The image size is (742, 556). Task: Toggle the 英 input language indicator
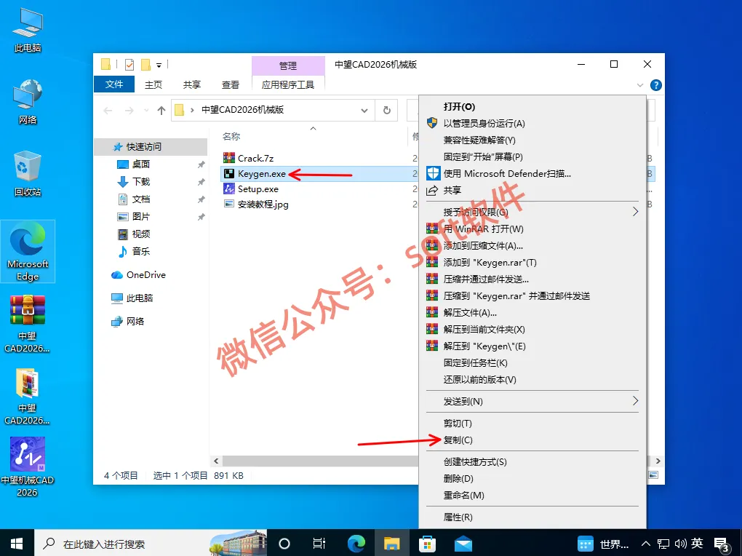pyautogui.click(x=697, y=543)
